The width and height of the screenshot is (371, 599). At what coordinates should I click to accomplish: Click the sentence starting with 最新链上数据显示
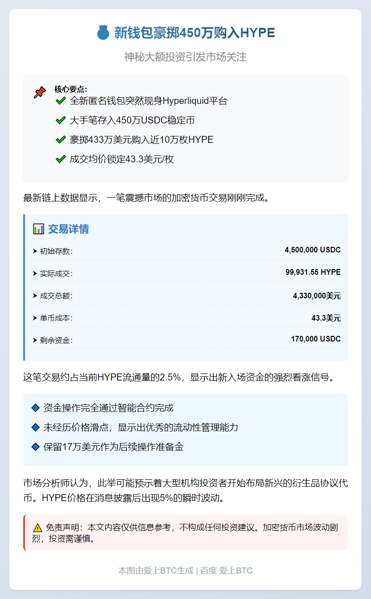click(x=146, y=198)
